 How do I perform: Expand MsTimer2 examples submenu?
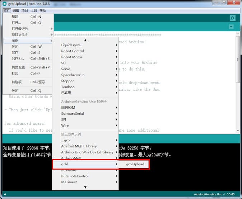[85, 182]
